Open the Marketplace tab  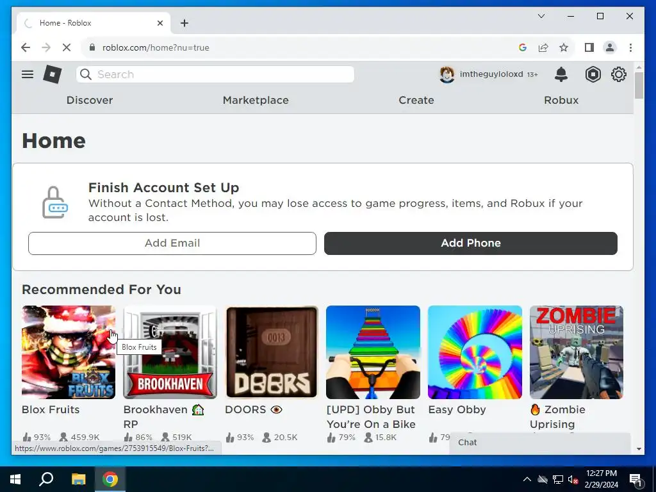pyautogui.click(x=256, y=100)
